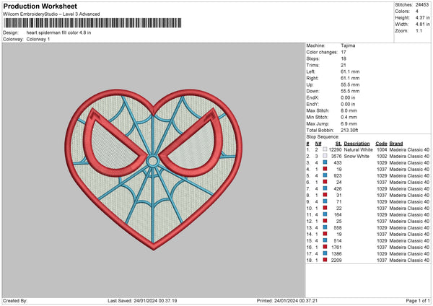Screen dimensions: 433x306
Task: Click the 'Natural White' description text
Action: click(x=359, y=149)
